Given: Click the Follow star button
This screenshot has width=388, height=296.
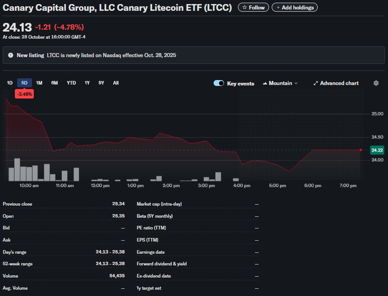Looking at the screenshot, I should pyautogui.click(x=253, y=8).
